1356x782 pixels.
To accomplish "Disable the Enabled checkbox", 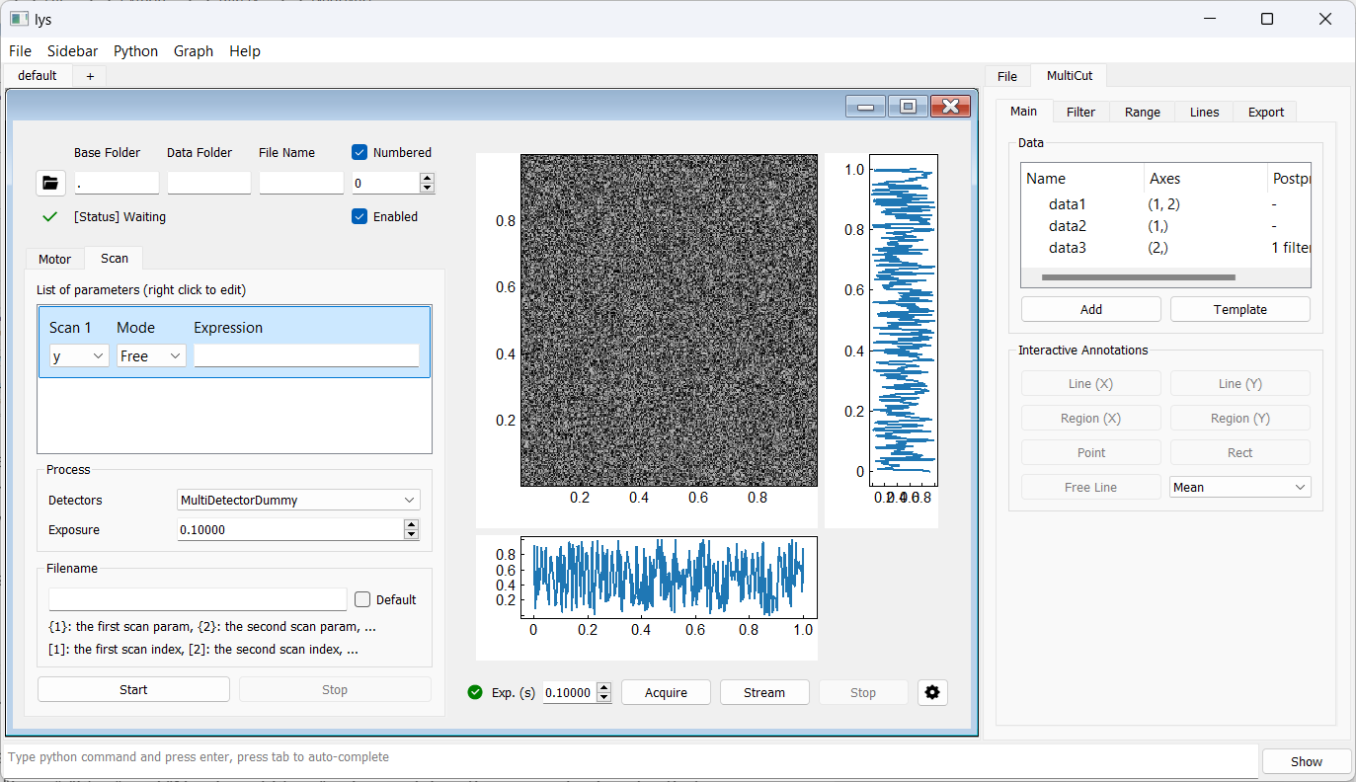I will point(360,216).
